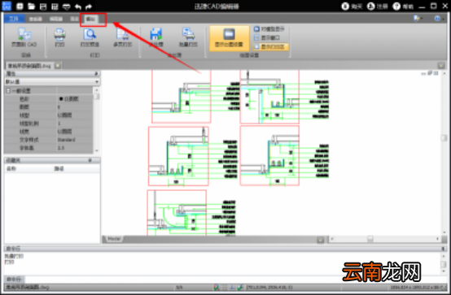Click the highlighted plot settings display button
Viewport: 451px width, 295px height.
[x=229, y=38]
